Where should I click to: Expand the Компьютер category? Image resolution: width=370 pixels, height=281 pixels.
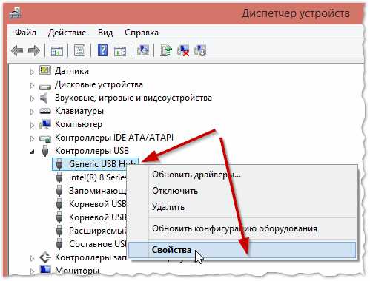32,125
